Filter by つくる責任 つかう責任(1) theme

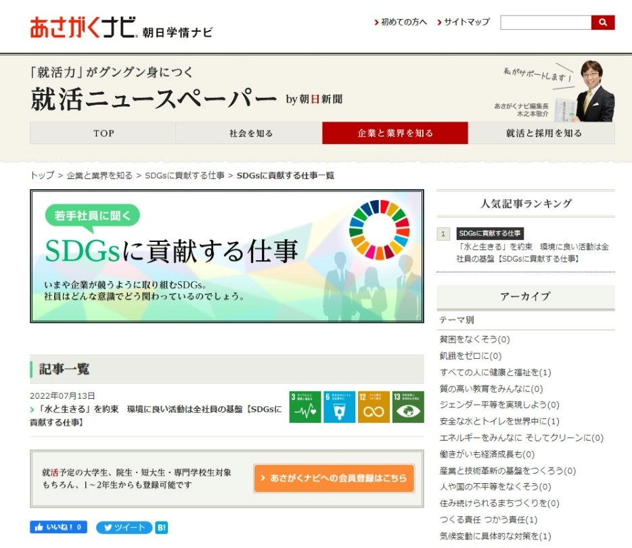[x=489, y=520]
